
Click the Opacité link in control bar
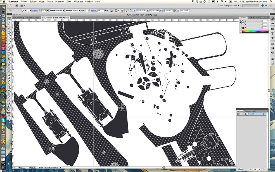pos(94,11)
